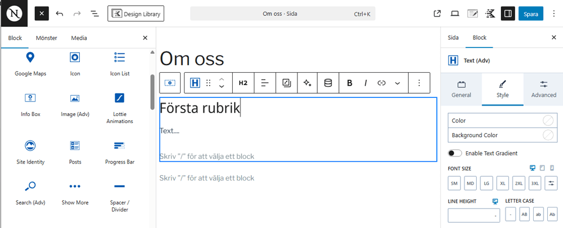Click the Neve site logo icon
The image size is (563, 228).
(x=14, y=13)
